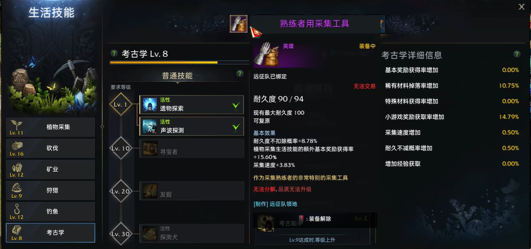Click the 寻宝者 skill icon
The height and width of the screenshot is (249, 531).
(150, 148)
